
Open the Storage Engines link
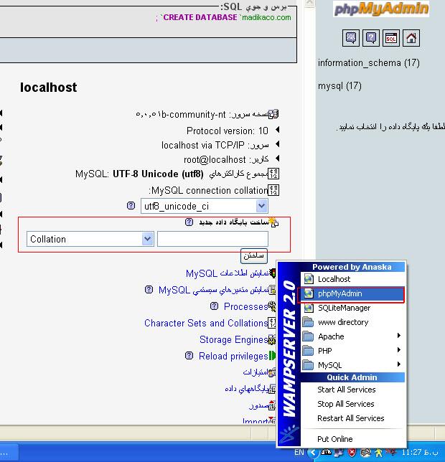tap(233, 340)
